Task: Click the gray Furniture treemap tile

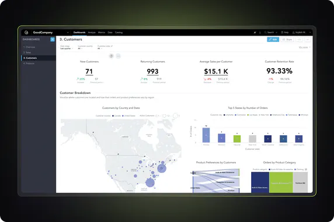Action: 300,182
